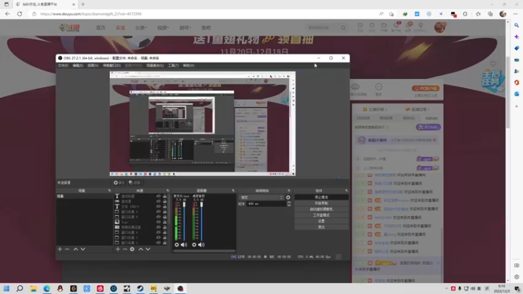Viewport: 523px width, 294px height.
Task: Pop out the Sources dock icon
Action: click(168, 191)
